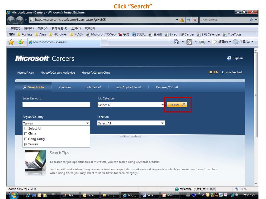Click the yellow Search button
The image size is (266, 199).
(x=177, y=105)
